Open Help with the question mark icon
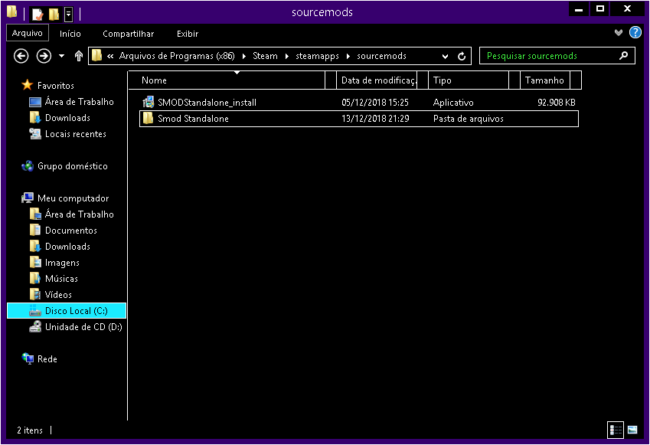The height and width of the screenshot is (445, 650). point(635,32)
